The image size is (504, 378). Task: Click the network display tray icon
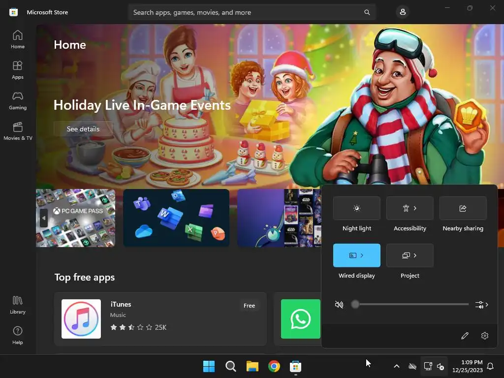pos(428,366)
